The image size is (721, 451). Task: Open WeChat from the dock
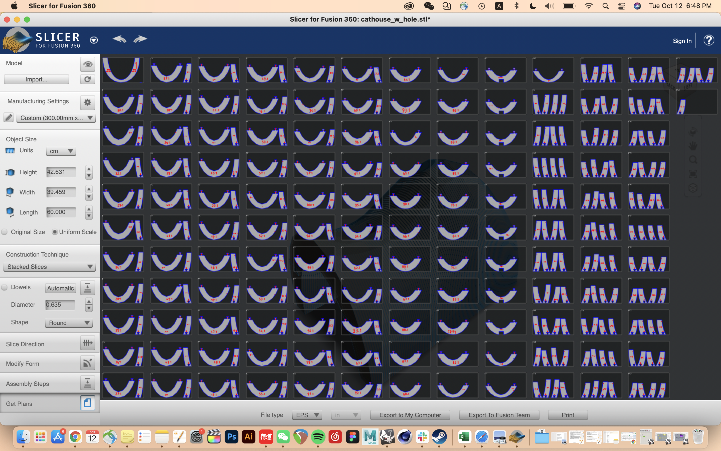(x=283, y=437)
